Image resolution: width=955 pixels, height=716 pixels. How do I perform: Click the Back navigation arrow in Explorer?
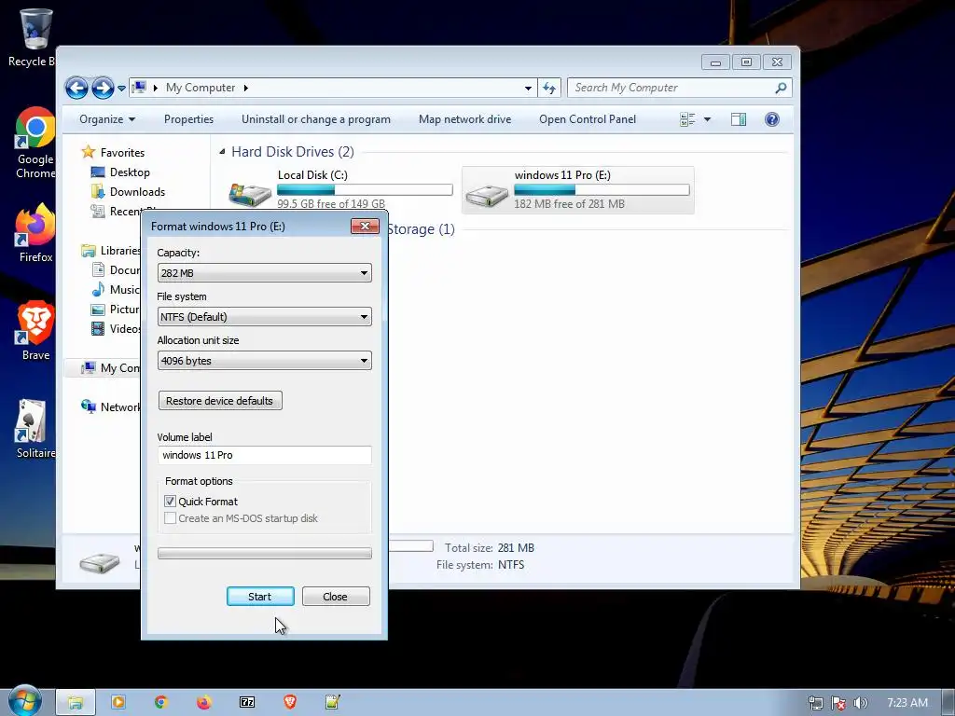point(76,89)
